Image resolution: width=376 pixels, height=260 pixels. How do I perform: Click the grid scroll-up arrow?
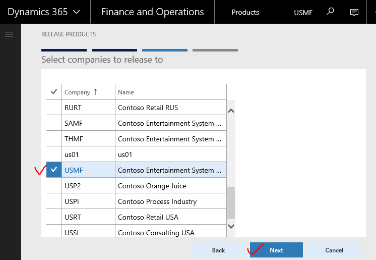pos(231,111)
